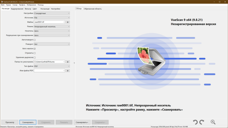Click the rotate left icon
The height and width of the screenshot is (128, 228).
pos(195,122)
